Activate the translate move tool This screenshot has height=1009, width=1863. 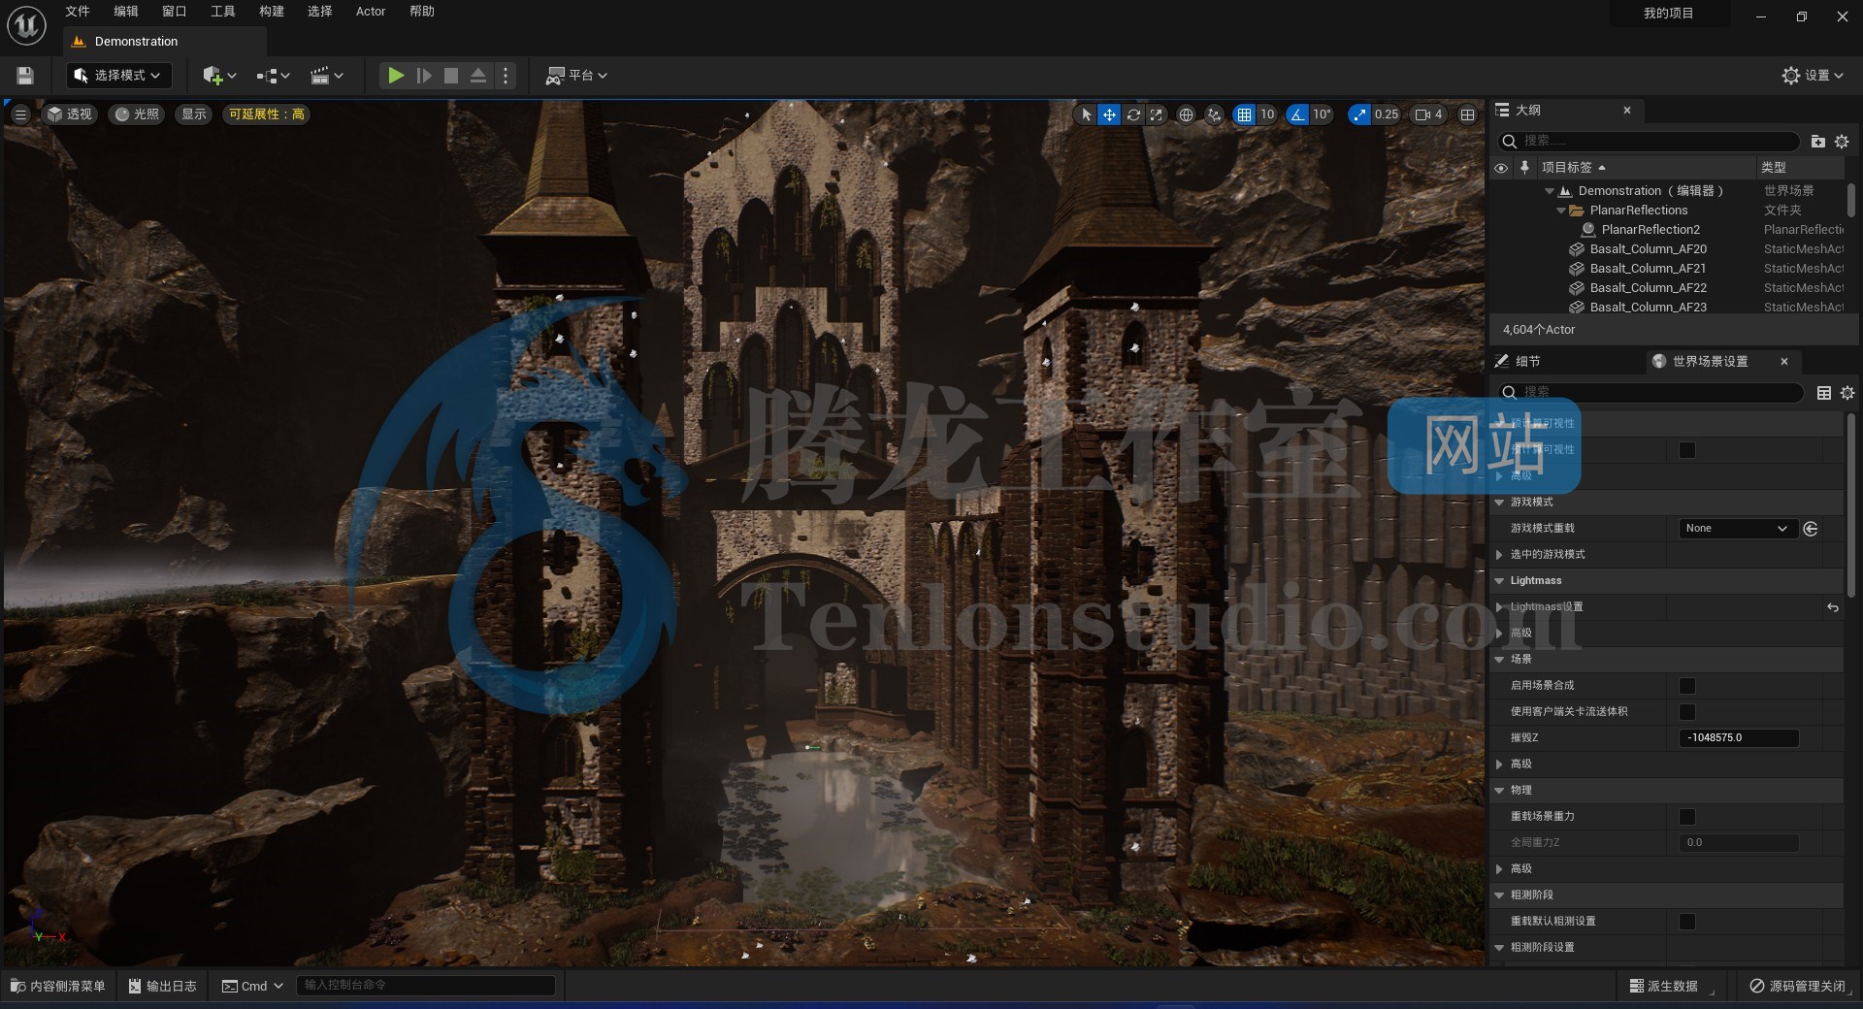pos(1109,114)
